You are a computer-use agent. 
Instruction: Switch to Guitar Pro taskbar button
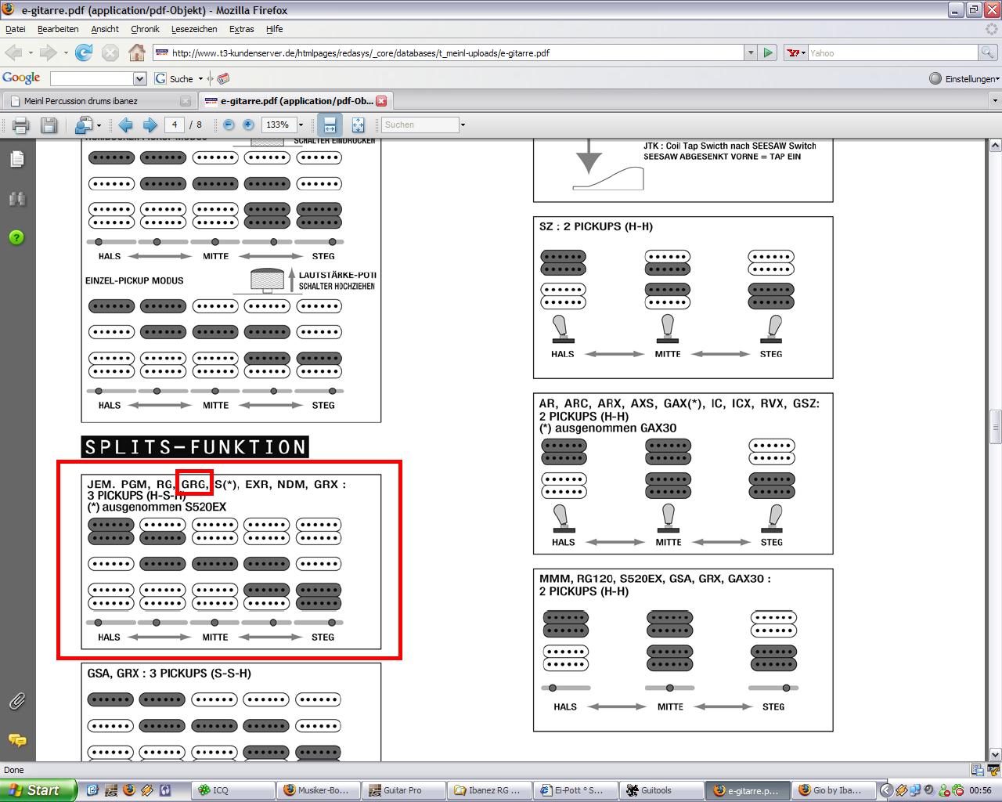[403, 790]
